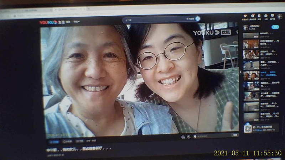This screenshot has height=160, width=285.
Task: Open the favorites bookmark icon in the header
Action: 259,16
